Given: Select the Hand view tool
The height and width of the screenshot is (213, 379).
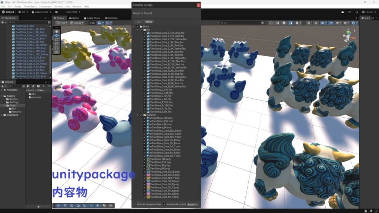Looking at the screenshot, I should click(x=57, y=31).
